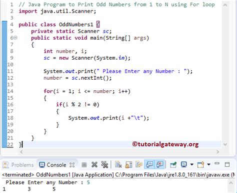
Task: Click the output number 3 in console
Action: tap(29, 189)
